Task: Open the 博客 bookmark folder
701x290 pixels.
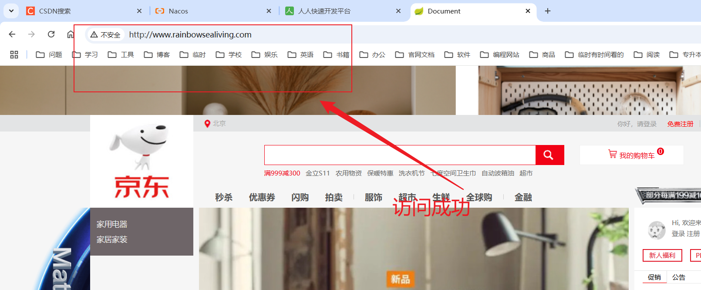Action: tap(157, 54)
